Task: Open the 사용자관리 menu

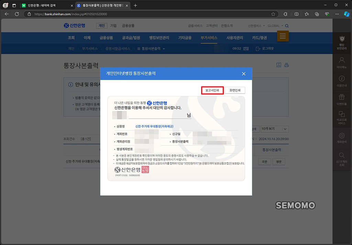Action: pyautogui.click(x=234, y=38)
